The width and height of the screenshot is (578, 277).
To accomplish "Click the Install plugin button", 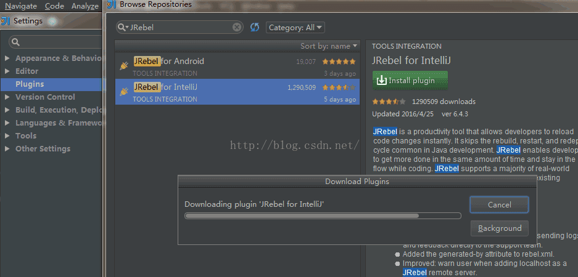I will [x=410, y=81].
